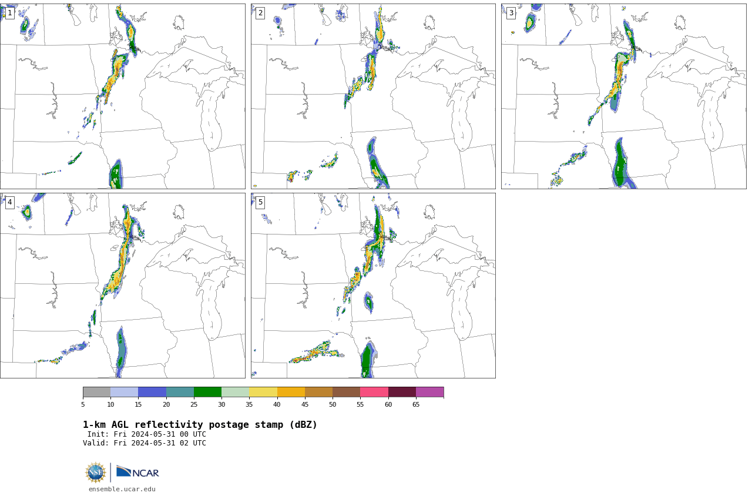This screenshot has height=496, width=752.
Task: Click the teal 20-25 dBZ swatch
Action: pyautogui.click(x=180, y=392)
